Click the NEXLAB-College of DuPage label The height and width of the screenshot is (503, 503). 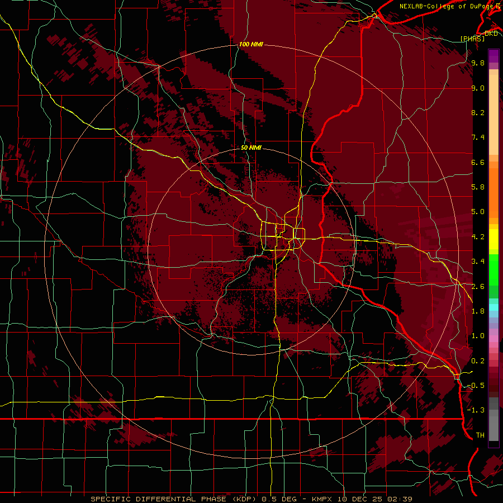(448, 6)
